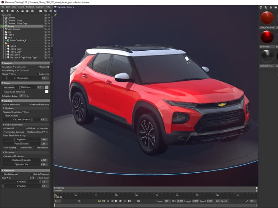Open the Capture menu
The height and width of the screenshot is (208, 278).
tap(40, 7)
